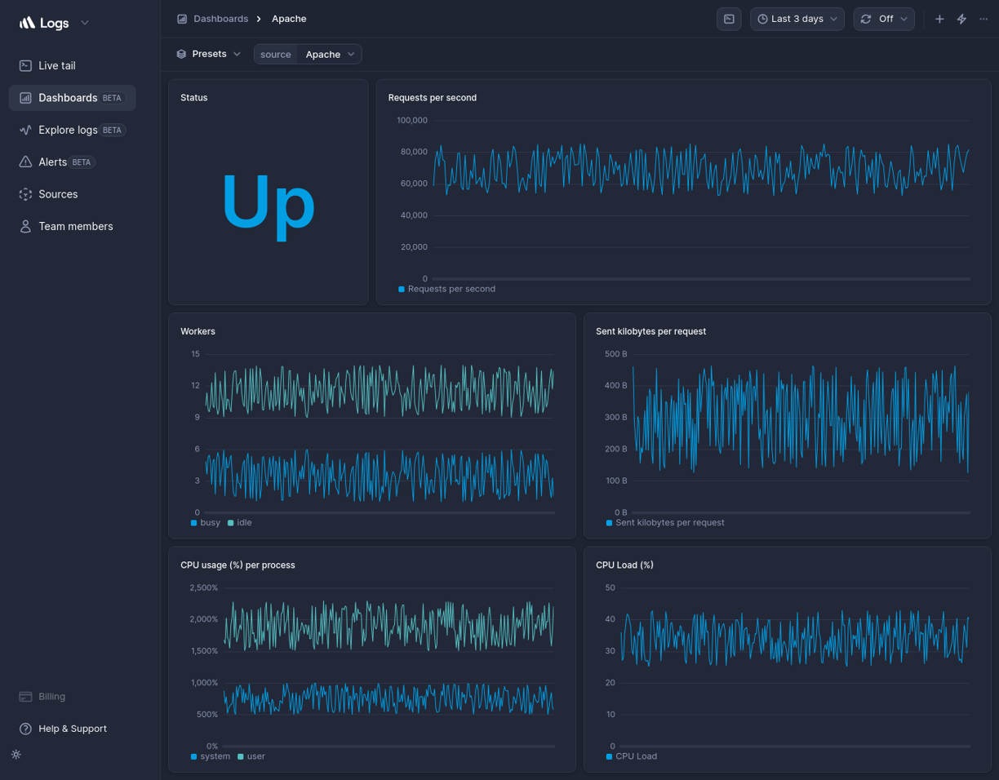This screenshot has height=780, width=999.
Task: Toggle the light/dark theme sun icon
Action: [16, 755]
